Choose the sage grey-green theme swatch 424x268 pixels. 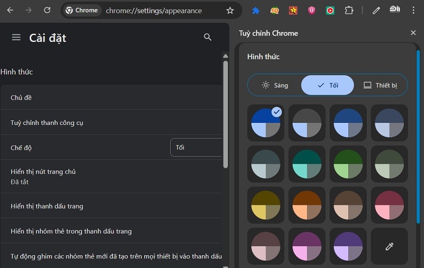(389, 164)
